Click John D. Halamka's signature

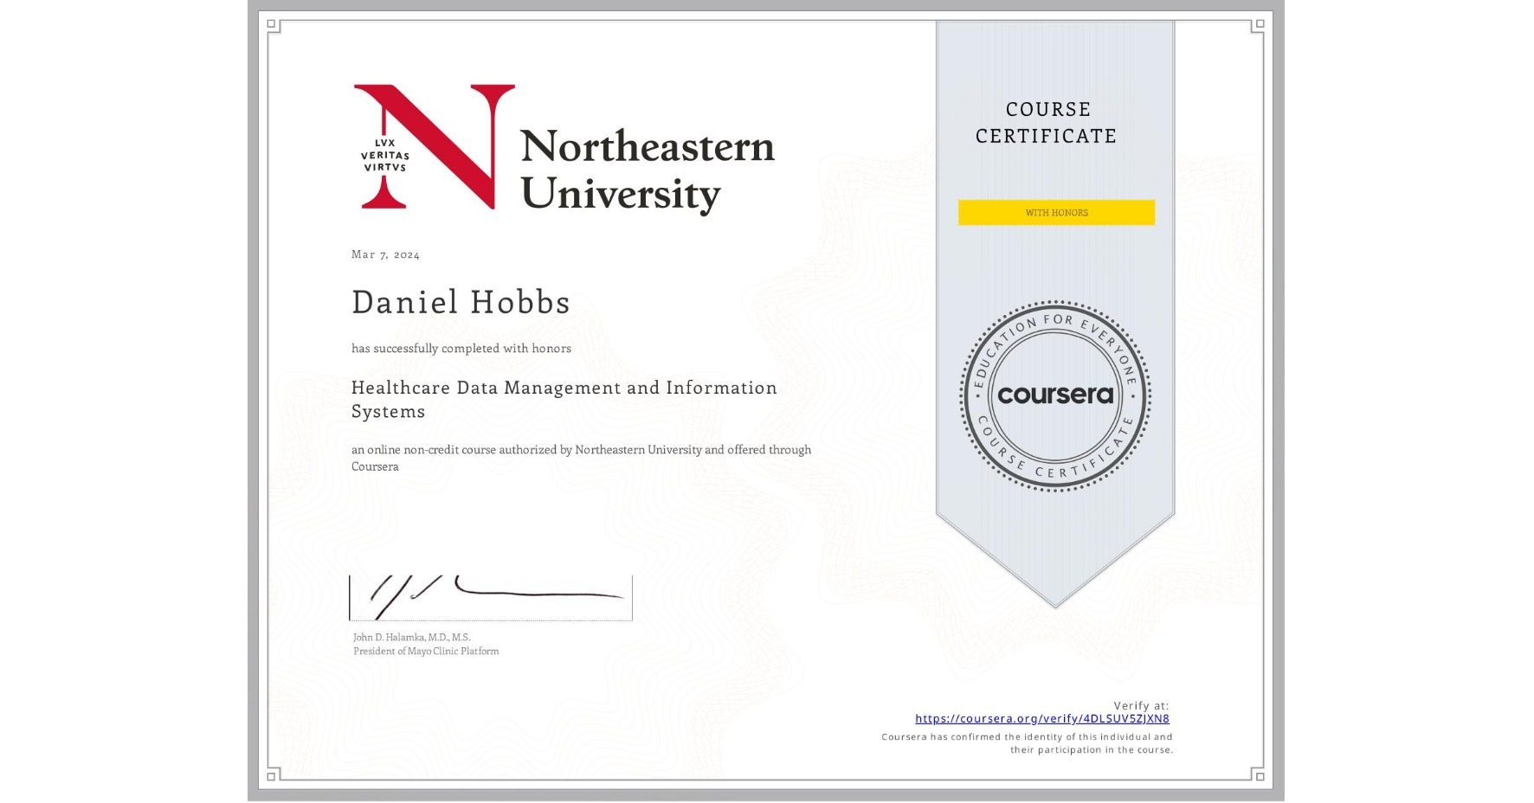pyautogui.click(x=489, y=593)
